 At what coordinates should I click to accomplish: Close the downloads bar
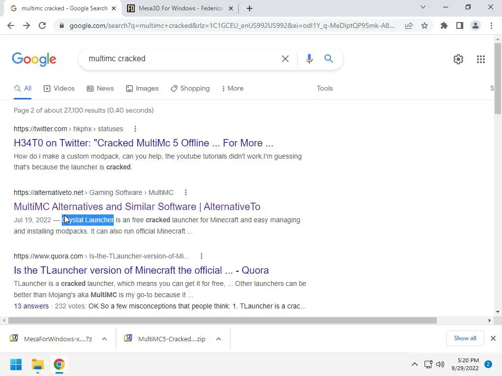click(493, 338)
